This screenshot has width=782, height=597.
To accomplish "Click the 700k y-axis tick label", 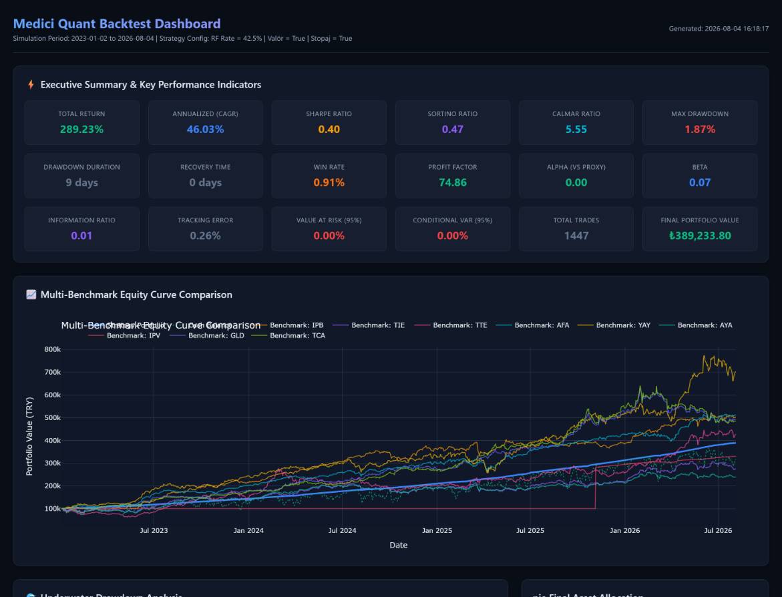I will pos(52,372).
